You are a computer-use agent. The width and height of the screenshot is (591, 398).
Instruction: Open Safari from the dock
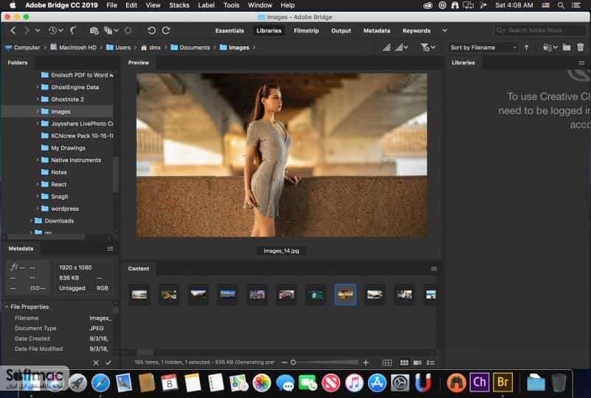100,383
